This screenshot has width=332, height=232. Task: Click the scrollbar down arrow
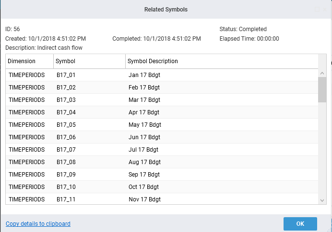pyautogui.click(x=322, y=200)
